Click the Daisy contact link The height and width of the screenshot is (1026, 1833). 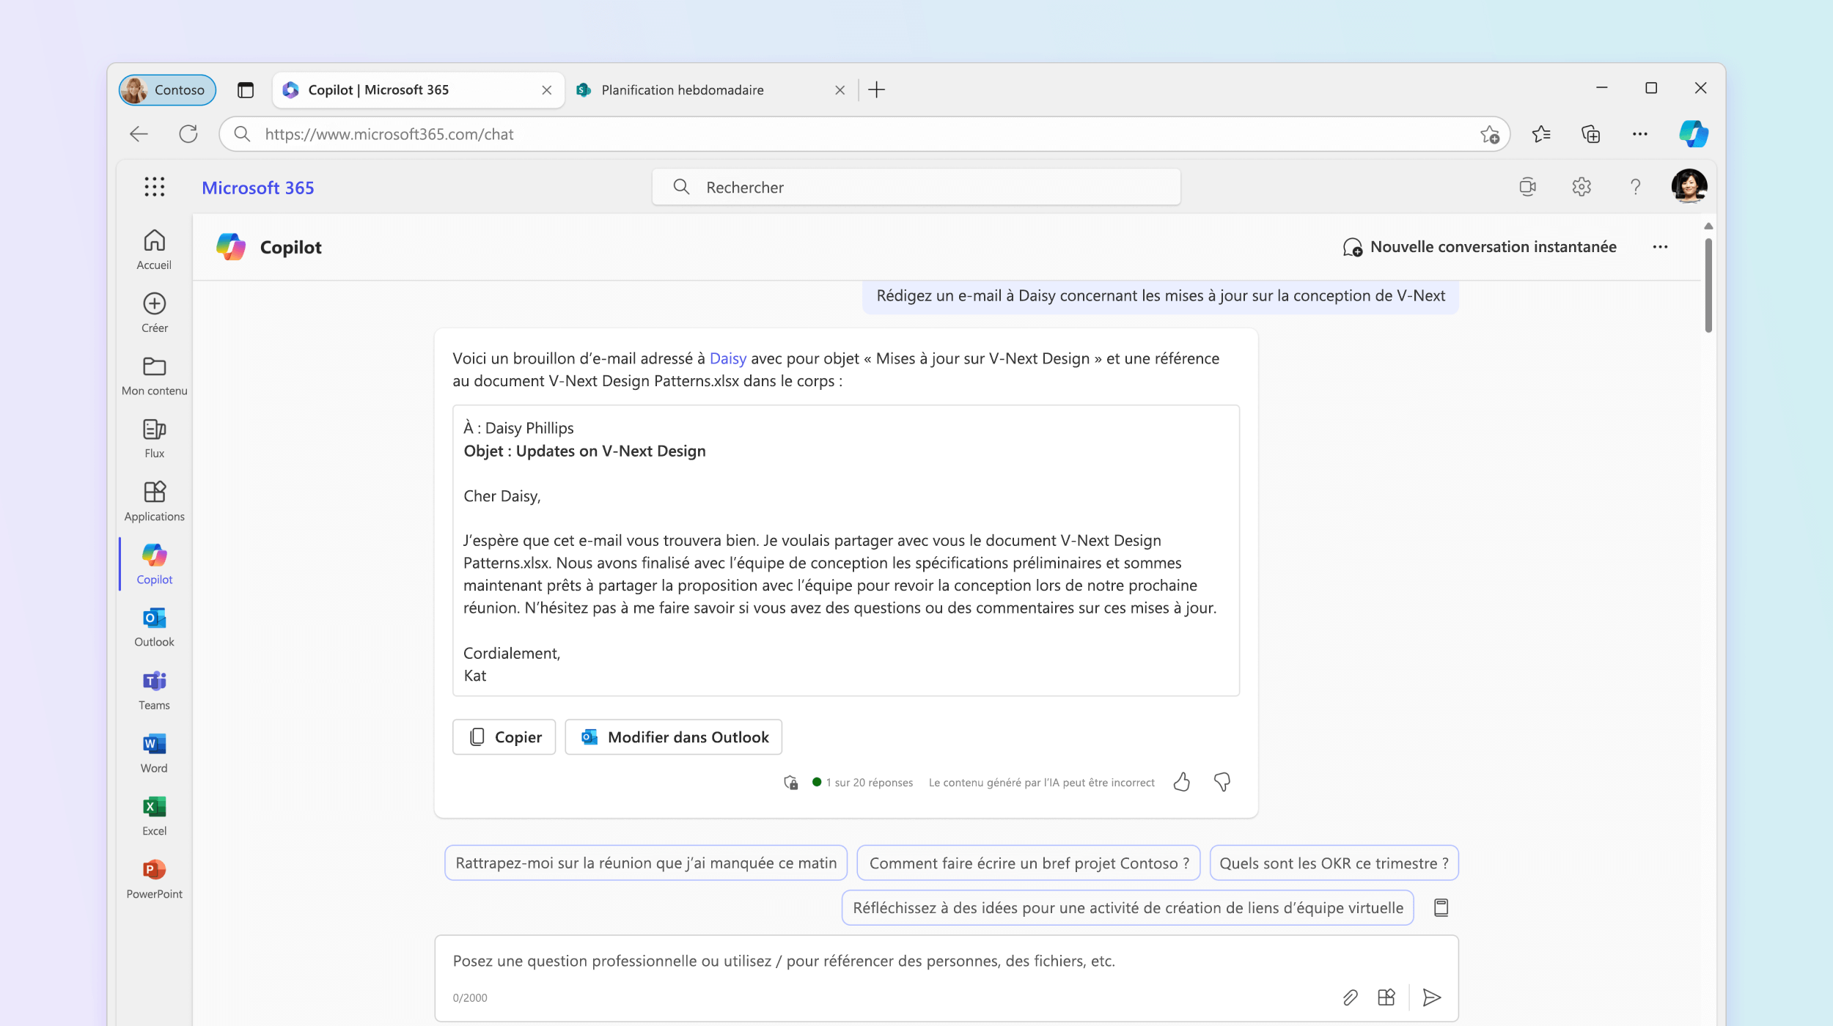(x=727, y=358)
